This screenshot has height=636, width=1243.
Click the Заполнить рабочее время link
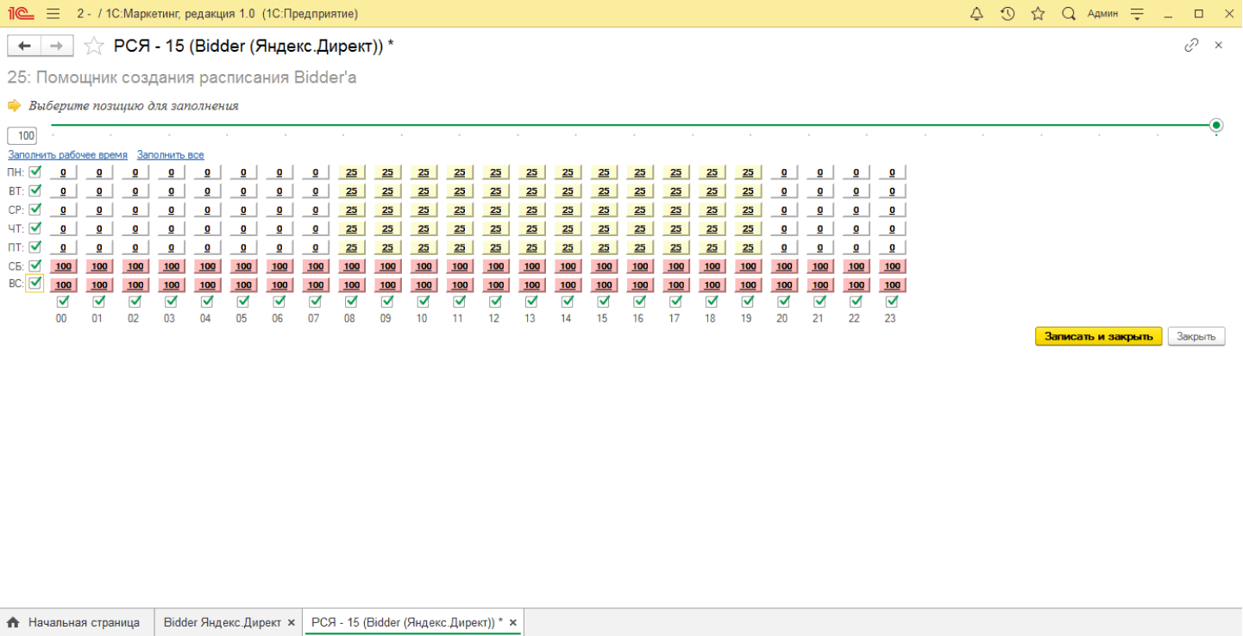tap(67, 155)
